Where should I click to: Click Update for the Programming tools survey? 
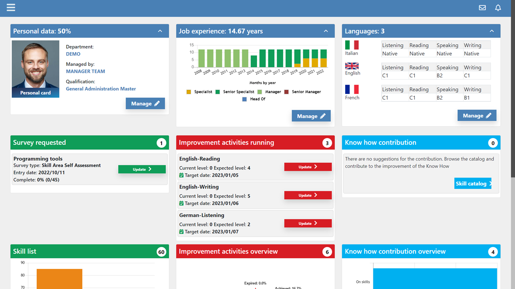click(x=142, y=169)
